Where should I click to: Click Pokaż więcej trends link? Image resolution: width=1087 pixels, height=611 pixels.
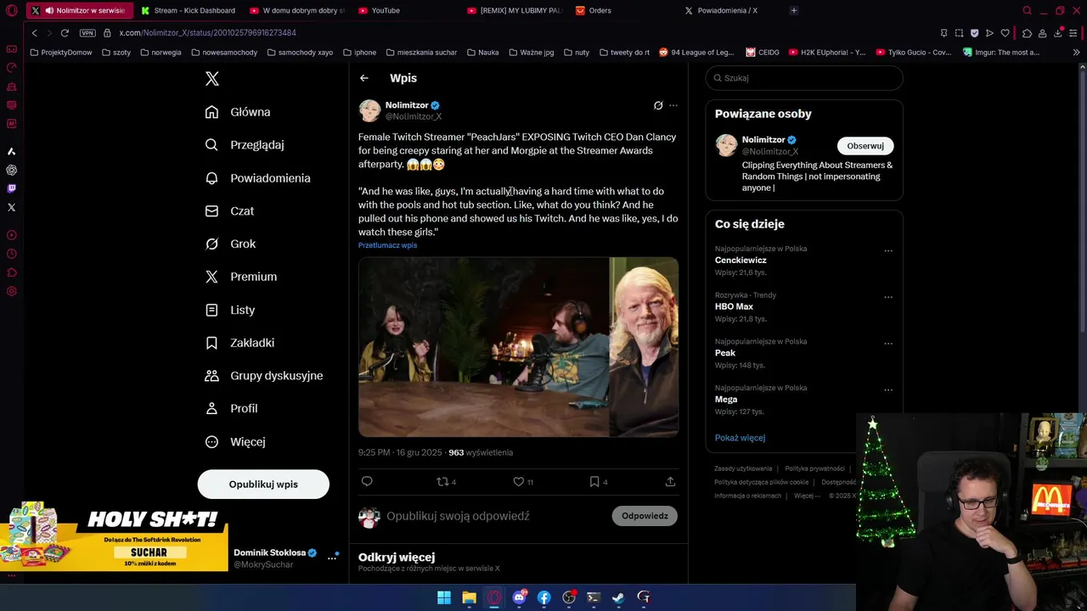pyautogui.click(x=740, y=438)
